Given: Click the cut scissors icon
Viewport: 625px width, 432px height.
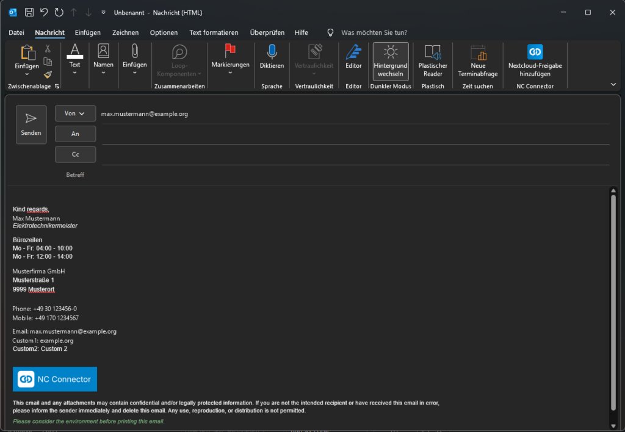Looking at the screenshot, I should [48, 49].
